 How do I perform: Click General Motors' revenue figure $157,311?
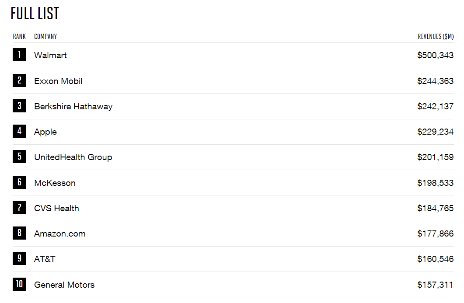435,285
